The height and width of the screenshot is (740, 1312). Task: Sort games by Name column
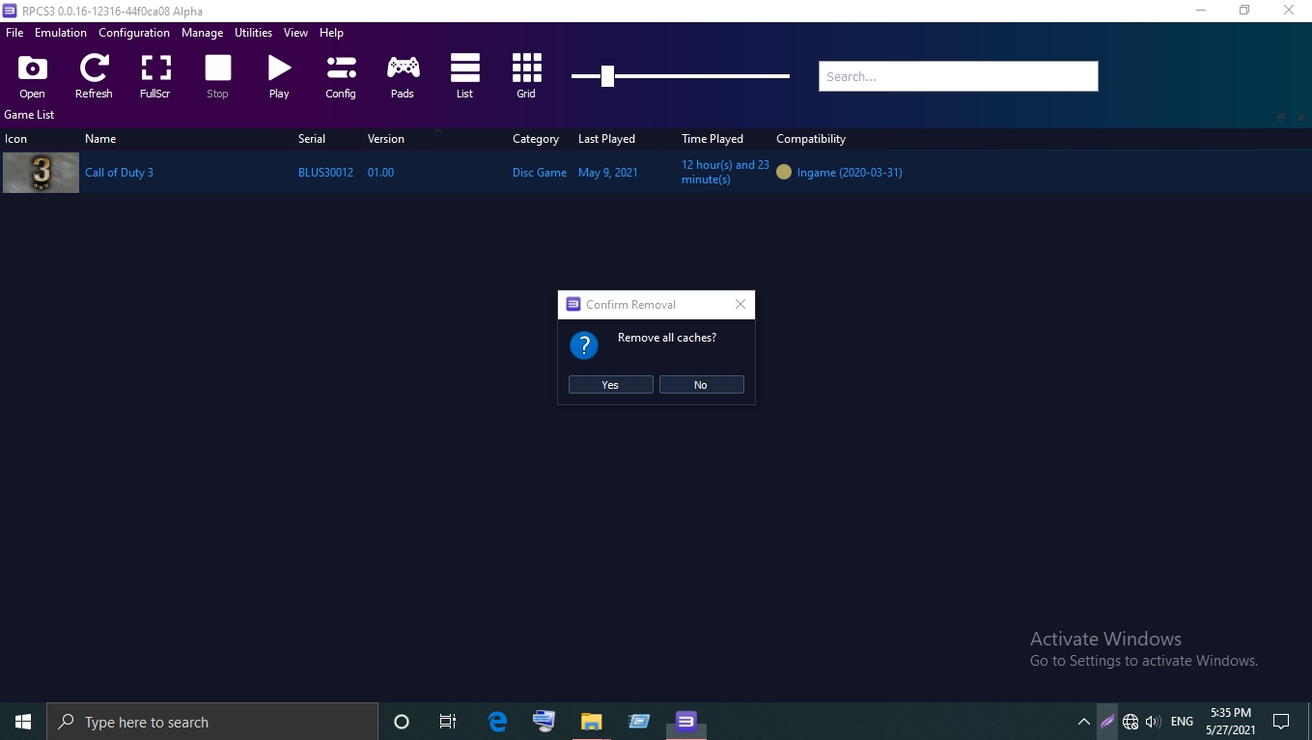(100, 139)
